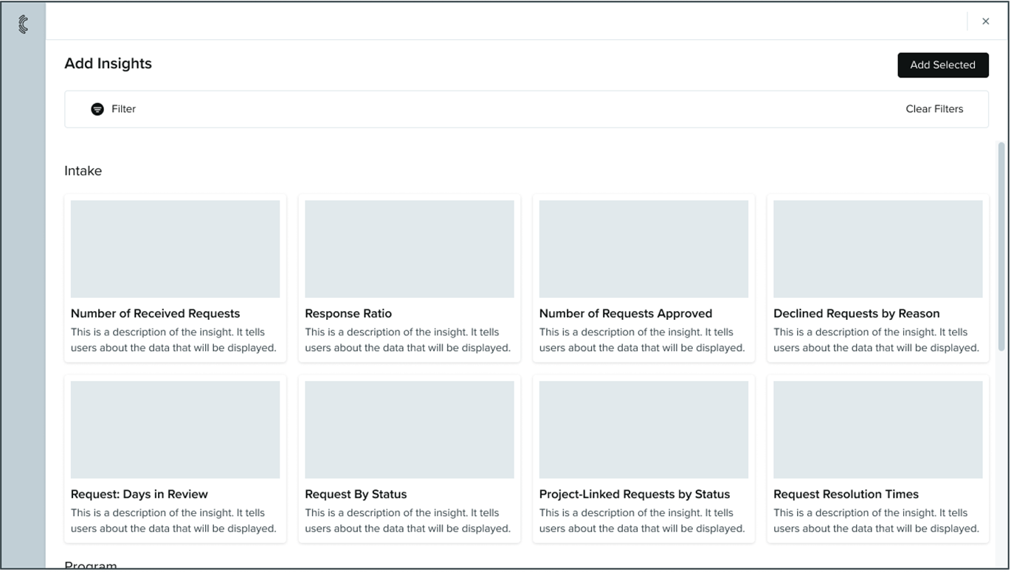Select the Request: Days in Review thumbnail

coord(175,430)
